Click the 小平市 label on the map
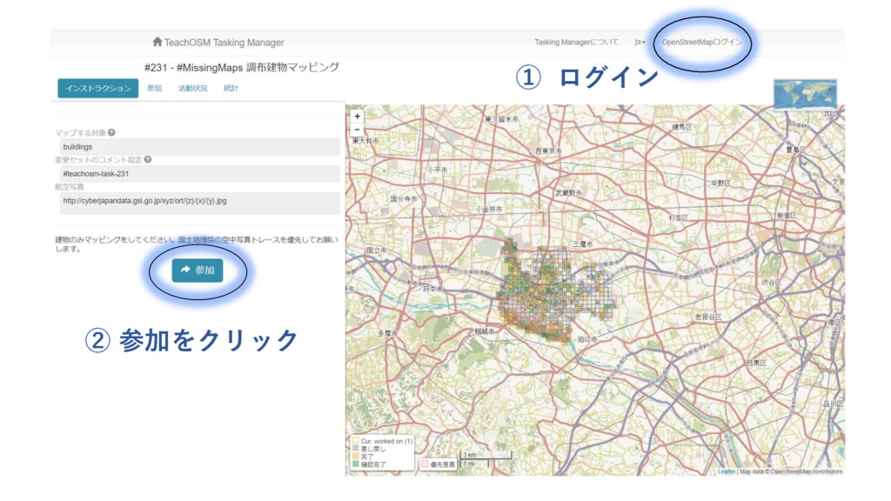This screenshot has height=501, width=891. pyautogui.click(x=438, y=170)
